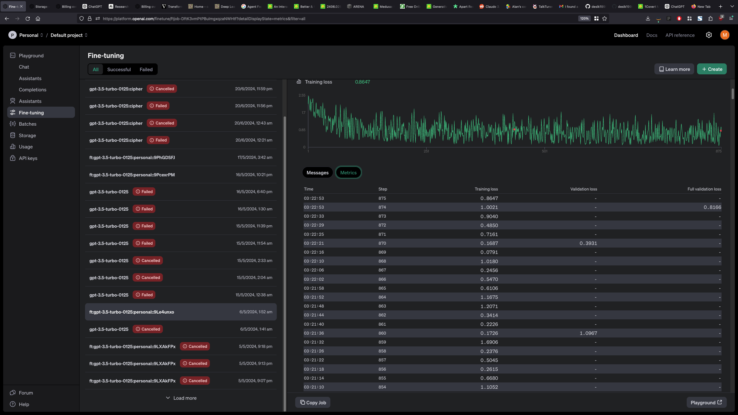738x415 pixels.
Task: Switch to Messages view
Action: tap(317, 173)
